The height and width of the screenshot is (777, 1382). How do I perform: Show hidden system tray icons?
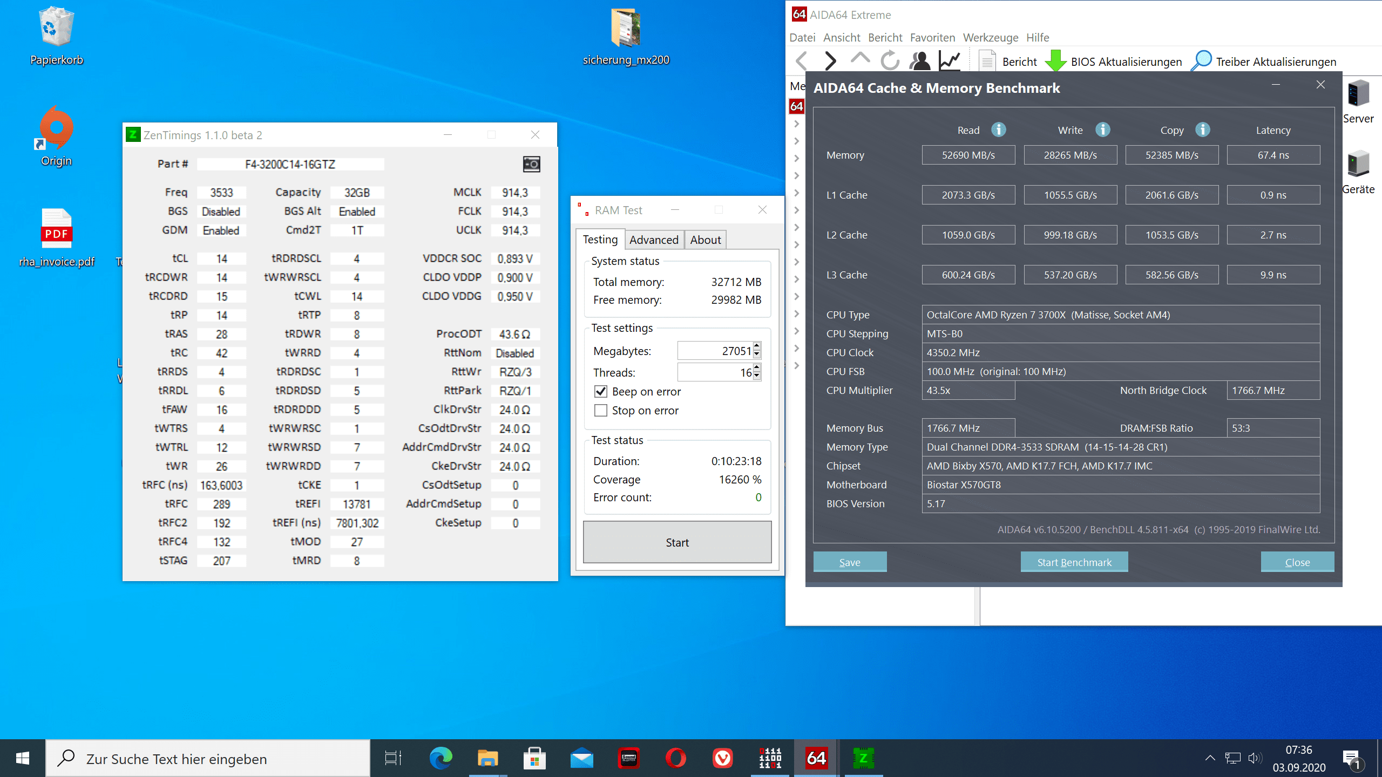pyautogui.click(x=1210, y=758)
